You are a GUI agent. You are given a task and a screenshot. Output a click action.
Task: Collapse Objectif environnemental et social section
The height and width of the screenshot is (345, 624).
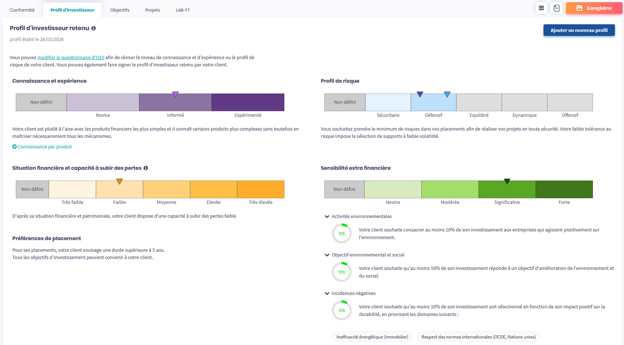point(327,255)
